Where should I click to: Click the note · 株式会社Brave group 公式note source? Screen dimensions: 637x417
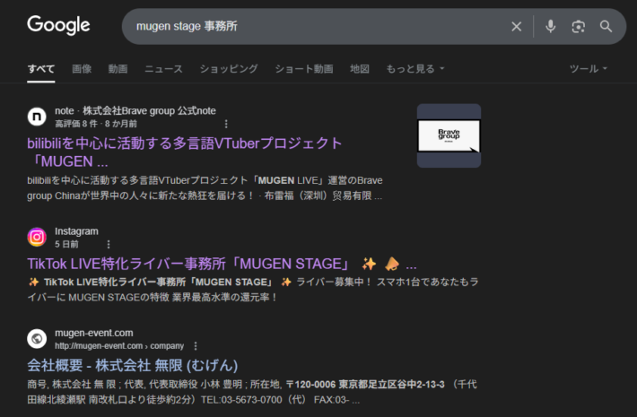point(135,110)
